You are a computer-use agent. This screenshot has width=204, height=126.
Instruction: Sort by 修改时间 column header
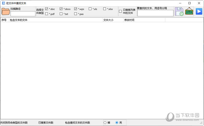144,20
